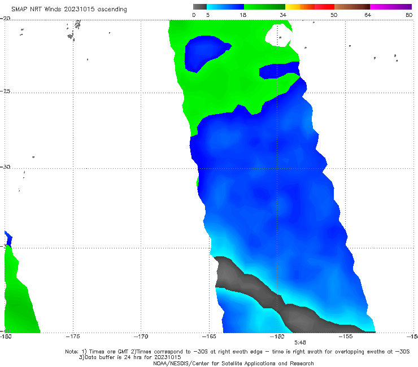The image size is (418, 367).
Task: Click the longitude label '-165'
Action: click(209, 337)
